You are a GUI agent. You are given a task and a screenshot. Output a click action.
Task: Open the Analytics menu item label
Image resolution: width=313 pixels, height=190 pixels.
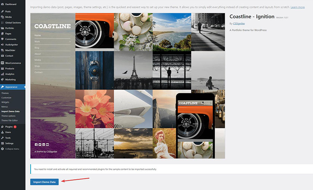(x=10, y=74)
